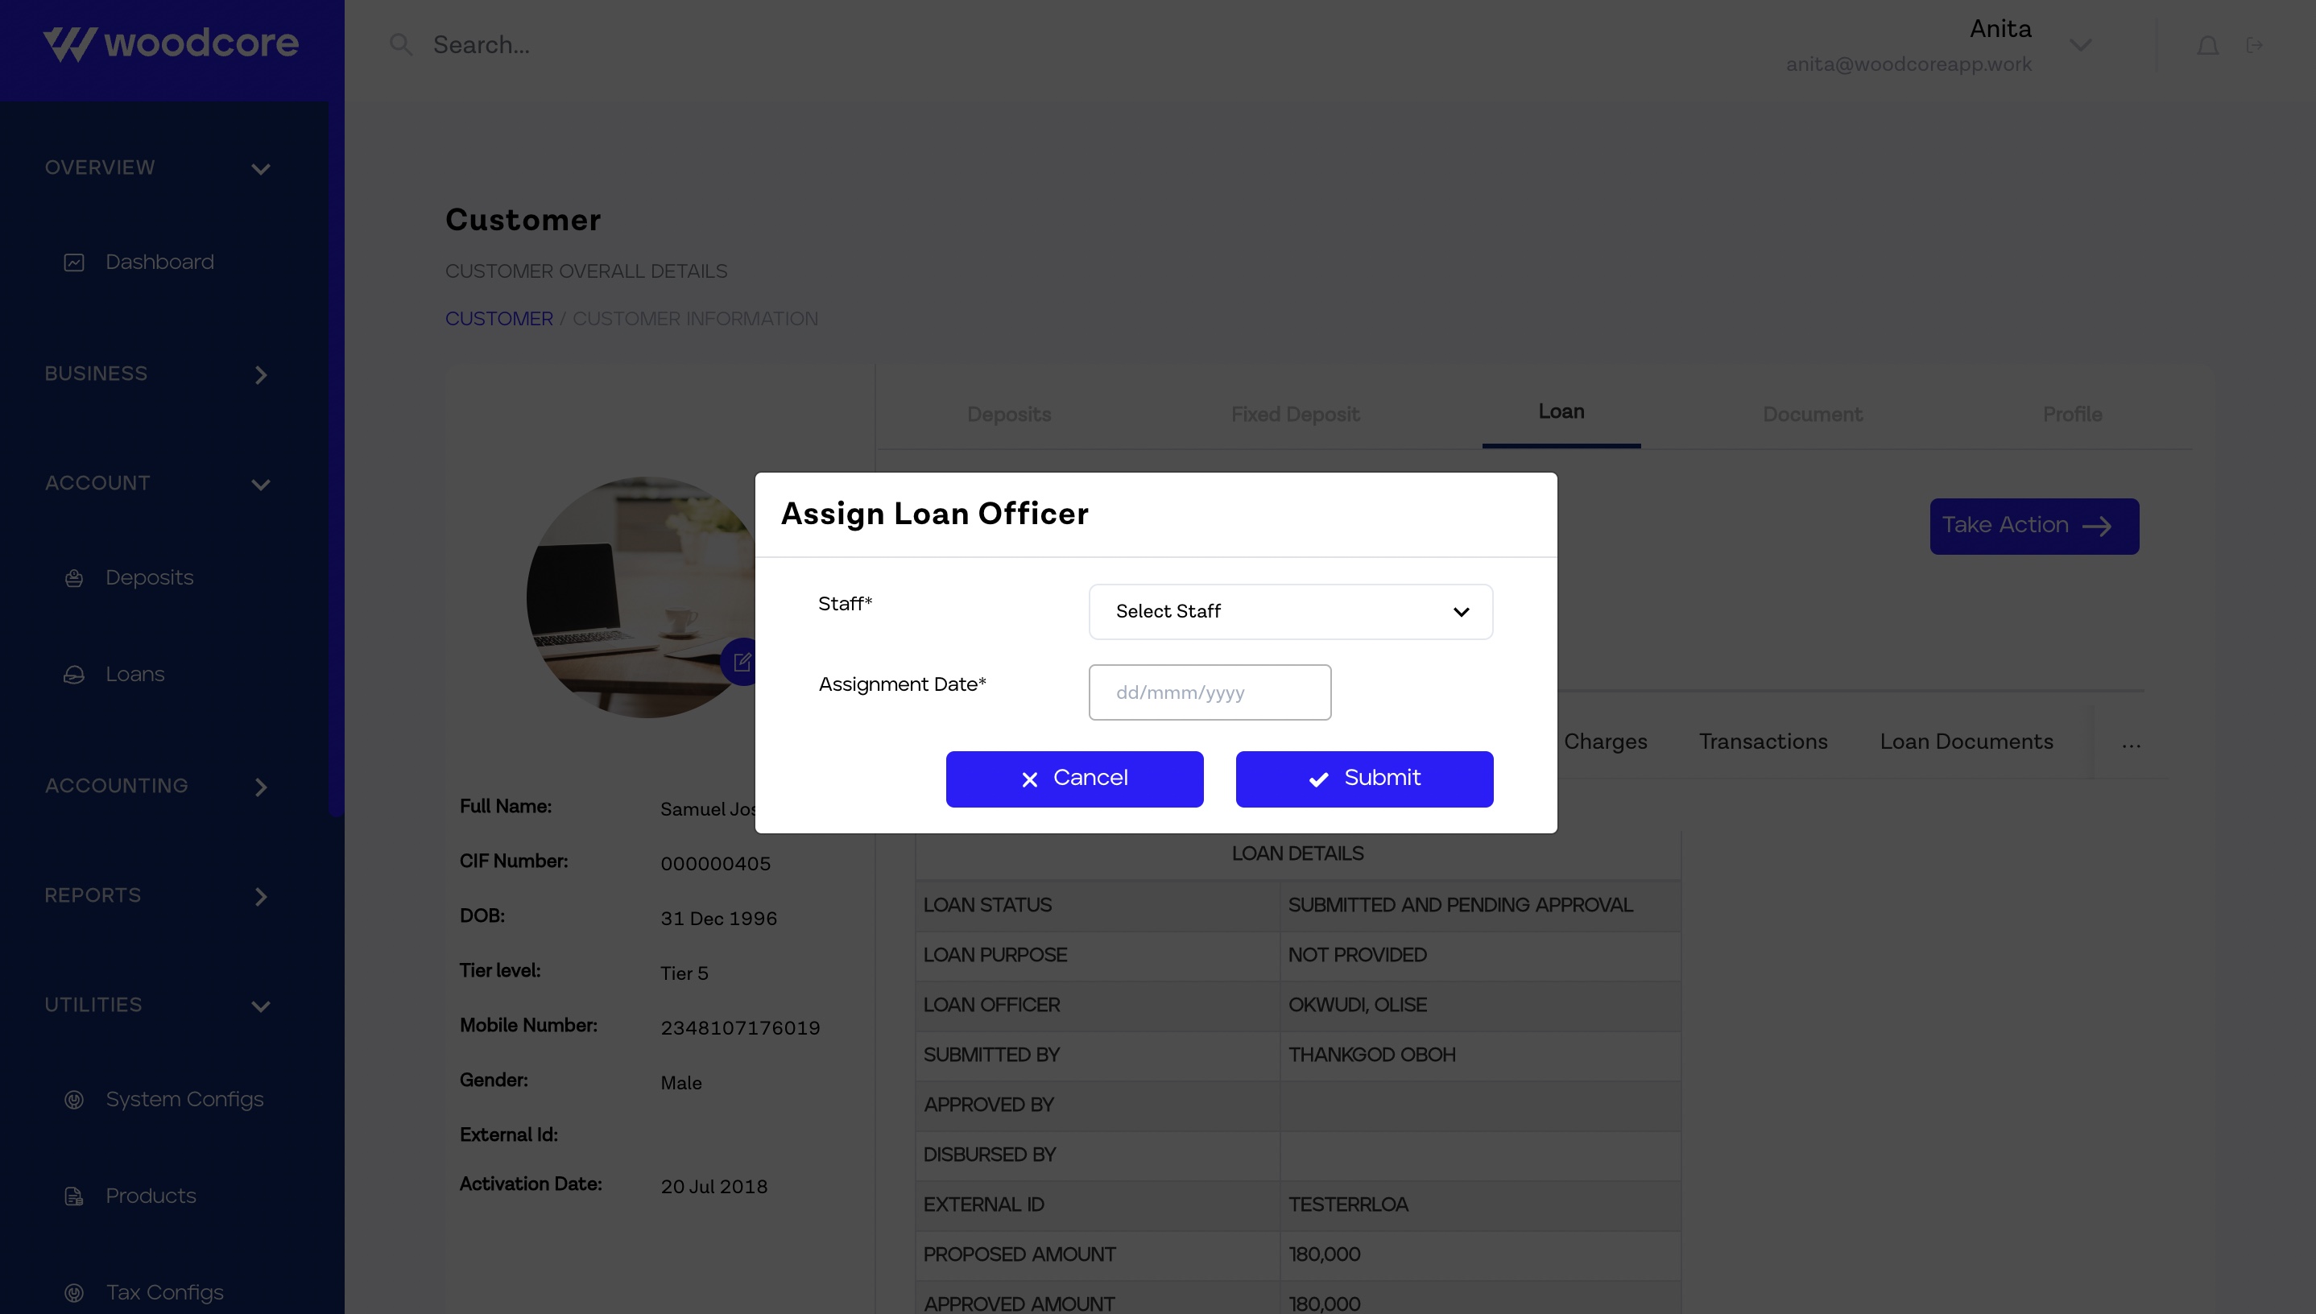The height and width of the screenshot is (1314, 2316).
Task: Click the Loans icon in the sidebar
Action: click(x=74, y=675)
